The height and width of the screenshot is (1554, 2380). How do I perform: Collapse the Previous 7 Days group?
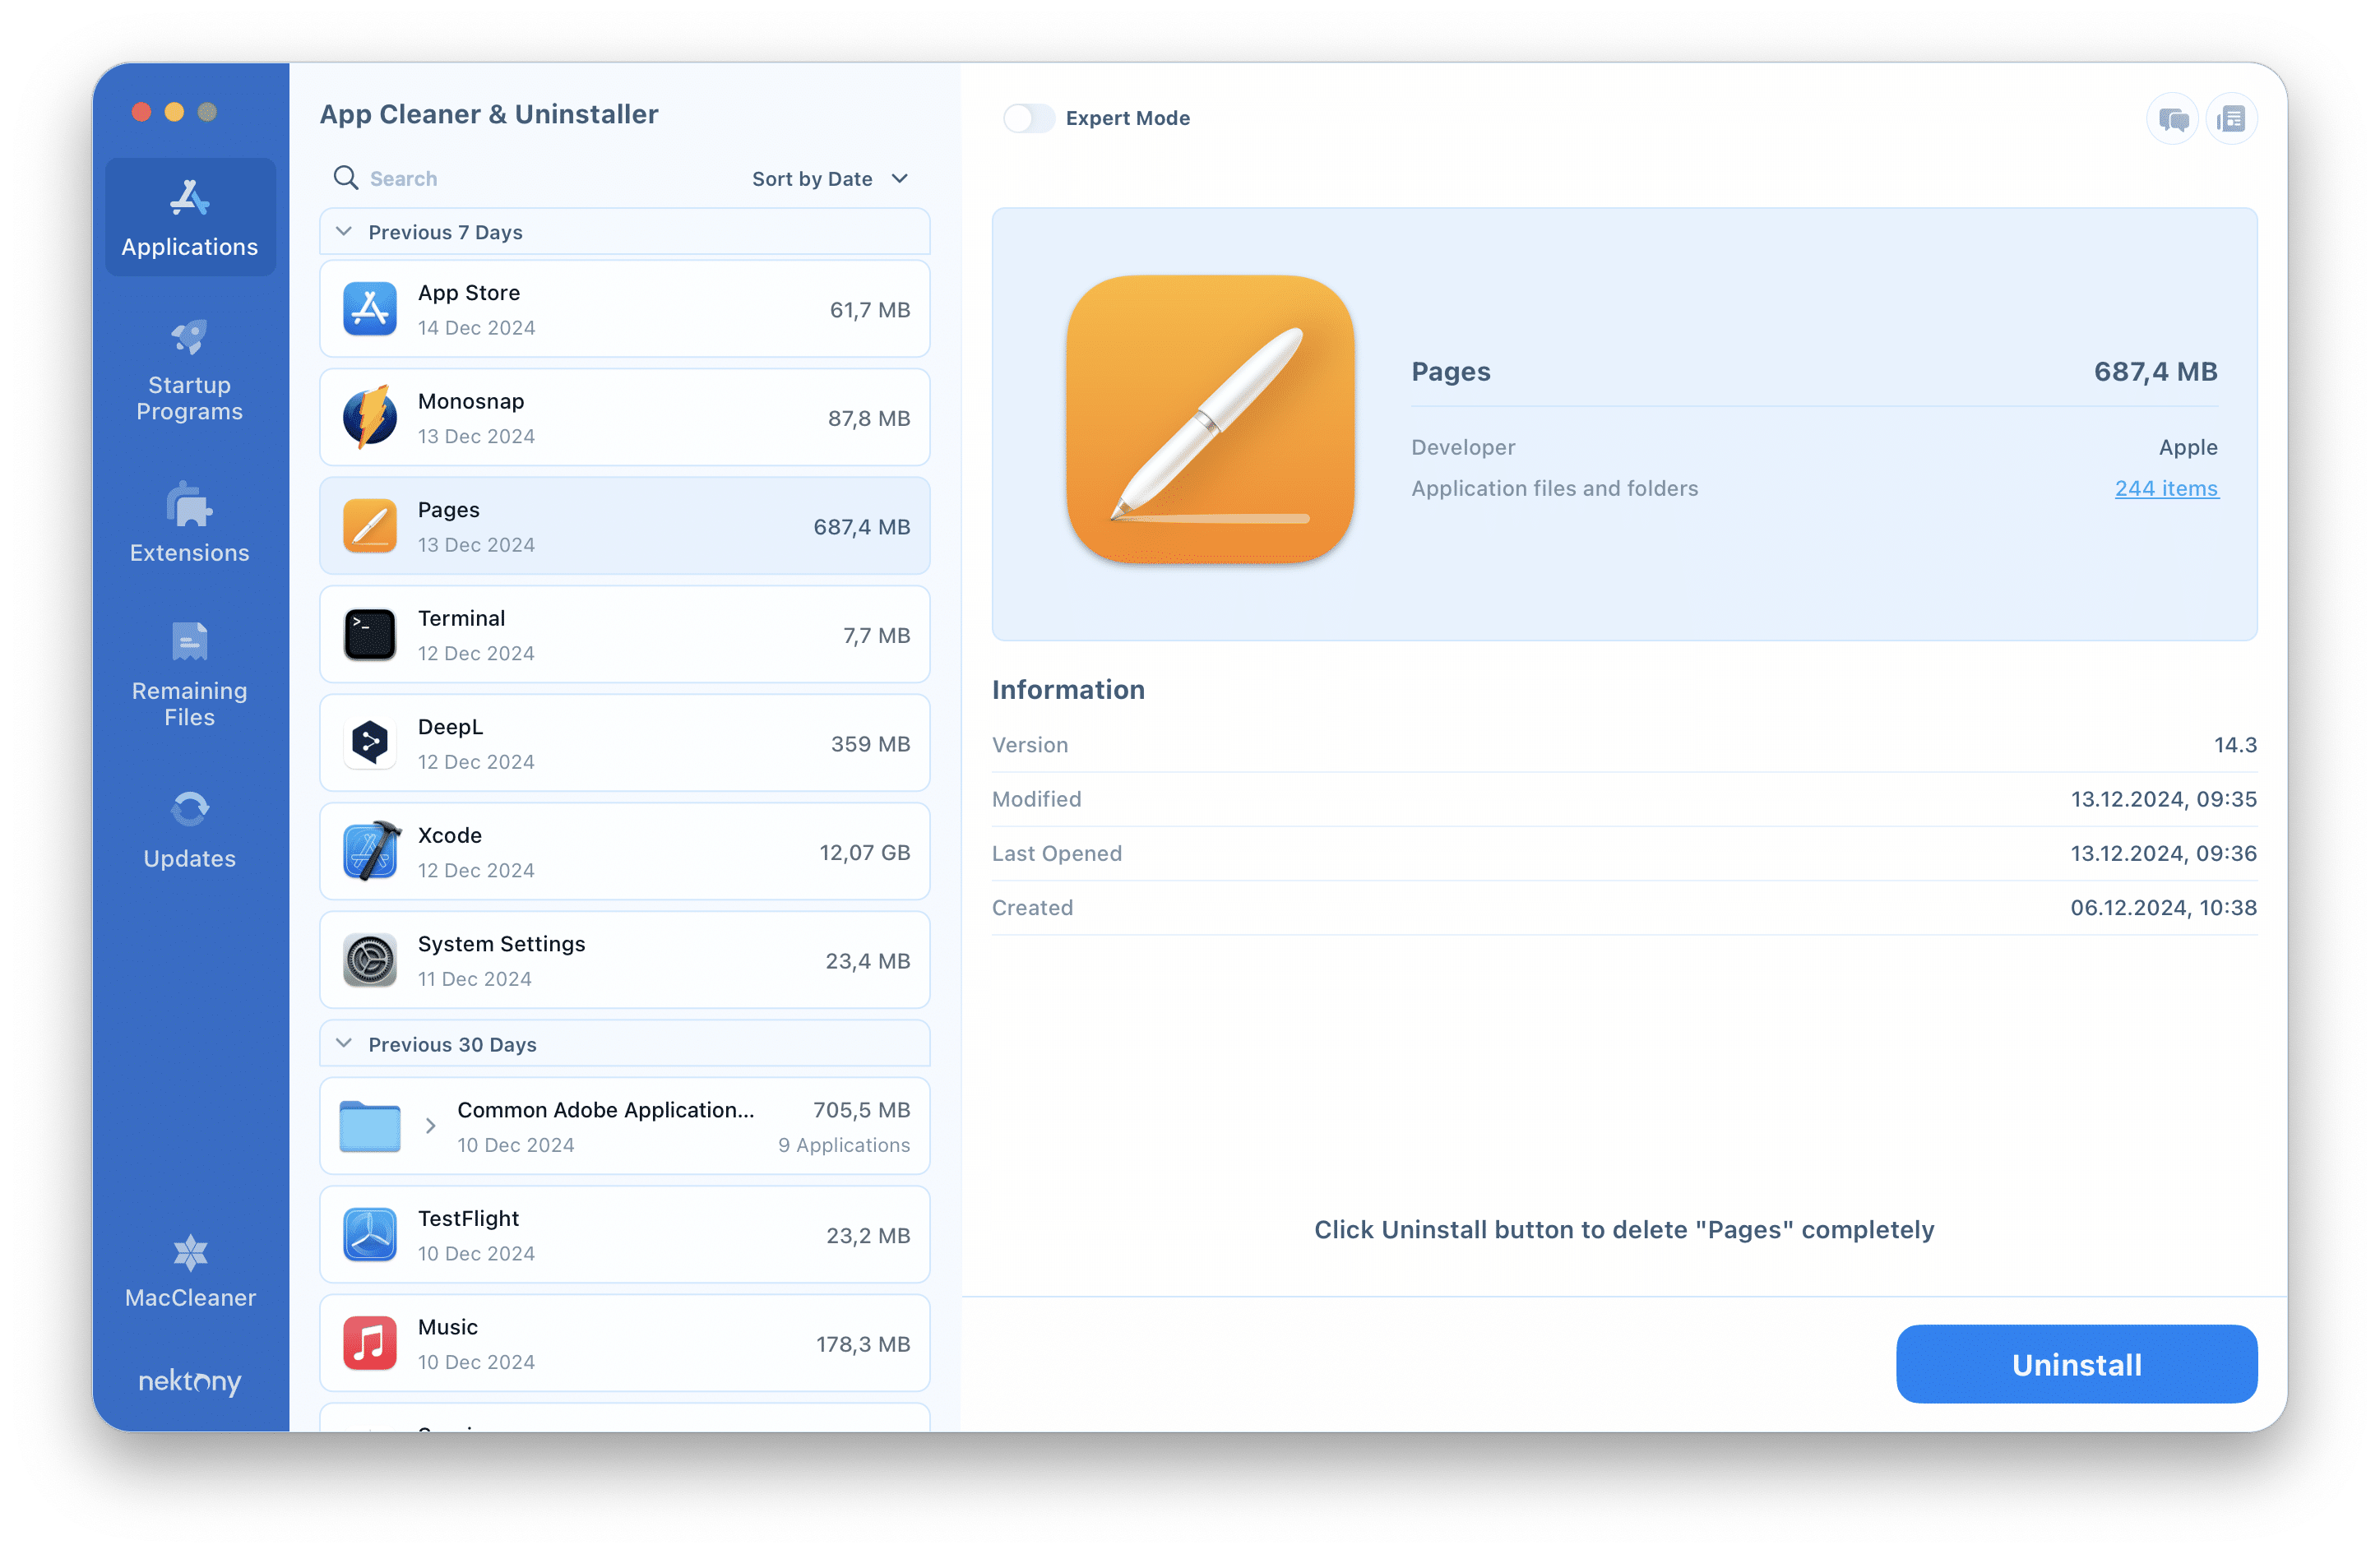click(x=344, y=232)
